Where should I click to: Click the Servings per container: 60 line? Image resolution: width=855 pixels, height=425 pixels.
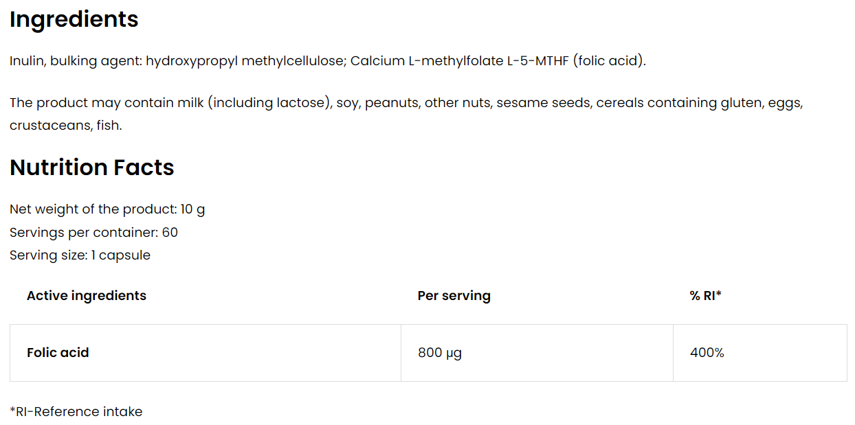(94, 232)
